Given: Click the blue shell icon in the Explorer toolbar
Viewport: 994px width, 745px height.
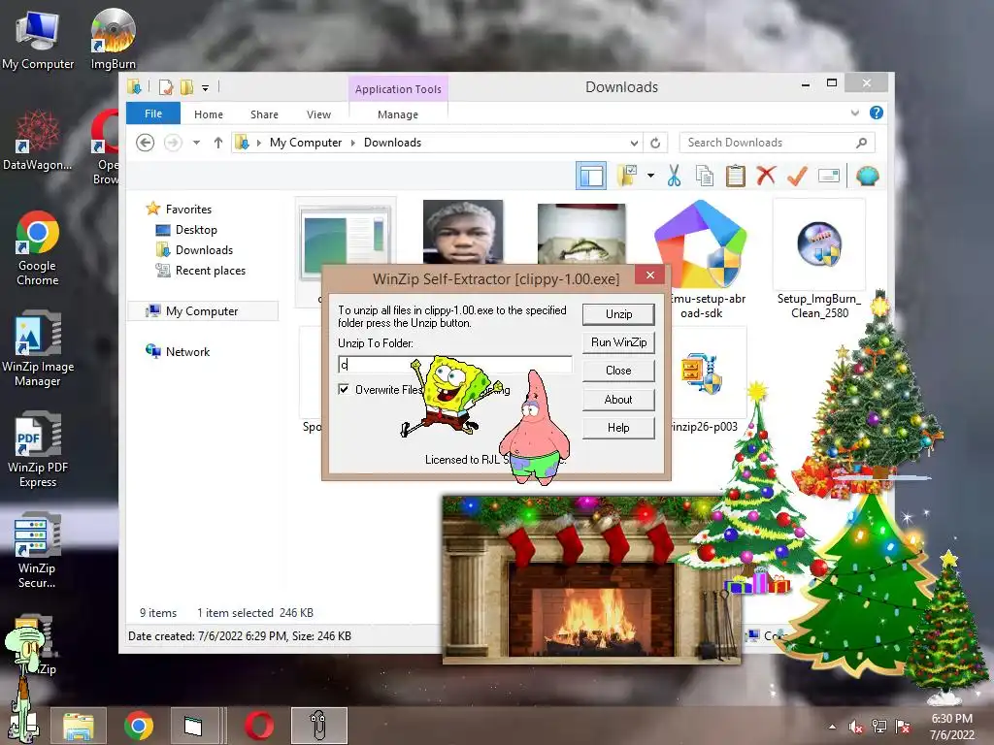Looking at the screenshot, I should click(x=867, y=176).
